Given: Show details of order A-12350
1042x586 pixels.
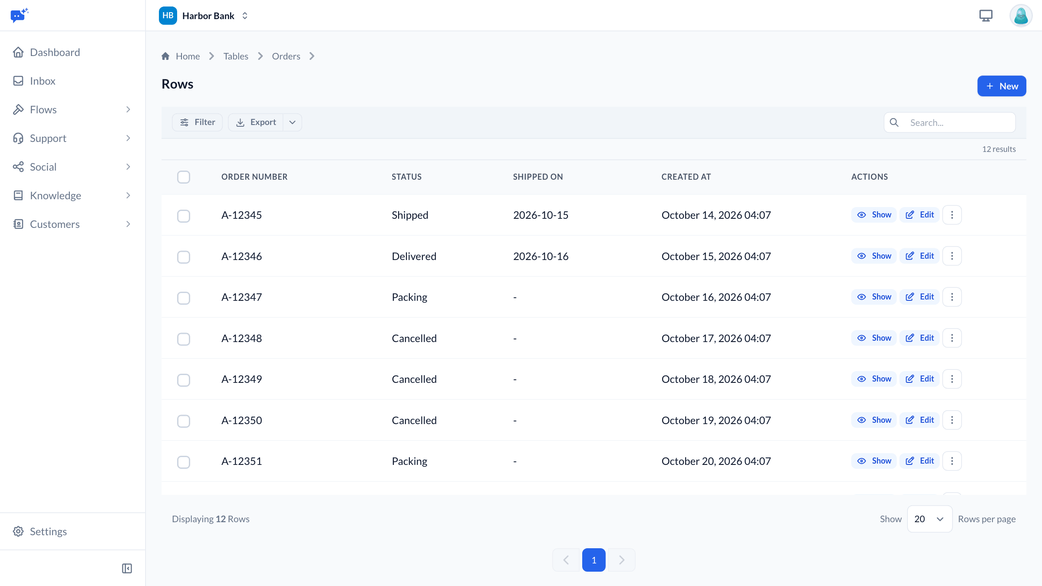Looking at the screenshot, I should coord(874,420).
